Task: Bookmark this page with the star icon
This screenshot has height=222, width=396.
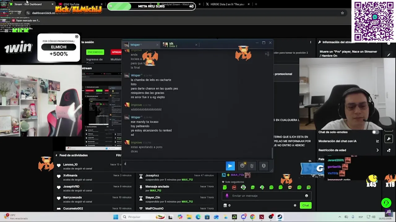Action: pos(342,13)
